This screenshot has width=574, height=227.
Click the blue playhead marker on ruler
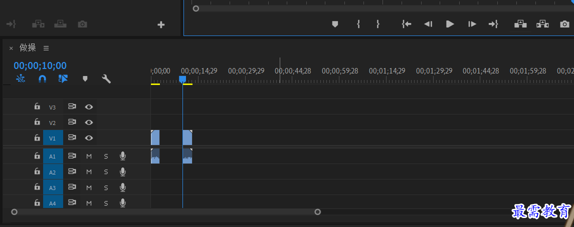[x=182, y=79]
